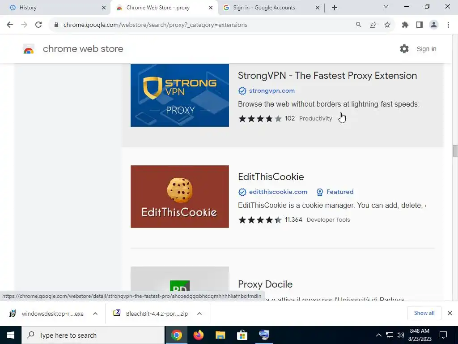458x344 pixels.
Task: Click the StrongVPN star rating
Action: (x=260, y=118)
